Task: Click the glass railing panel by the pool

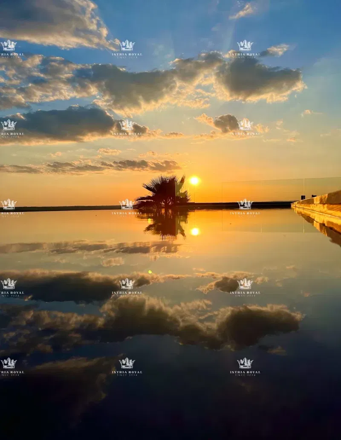Action: pyautogui.click(x=281, y=190)
